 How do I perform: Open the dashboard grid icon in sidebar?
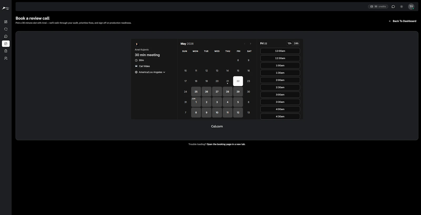[6, 22]
